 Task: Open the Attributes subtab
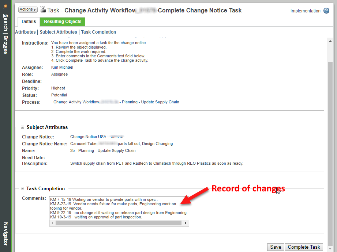tap(25, 32)
